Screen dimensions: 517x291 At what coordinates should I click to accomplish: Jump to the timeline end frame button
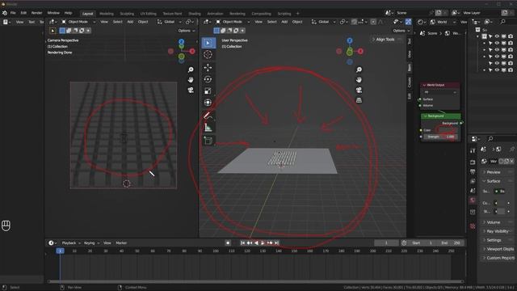277,242
